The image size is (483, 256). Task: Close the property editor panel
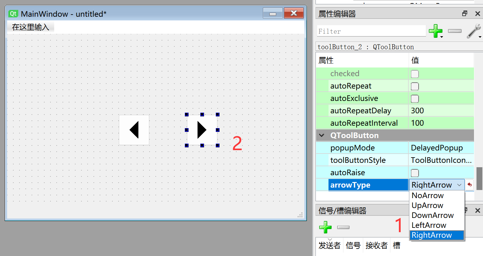coord(477,14)
